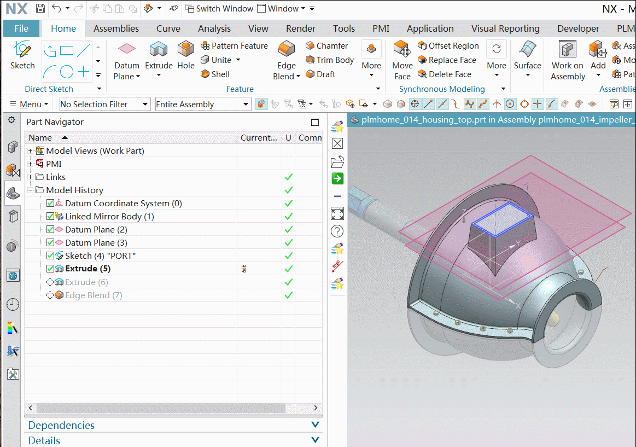
Task: Enable the suppressed Extrude (6) feature
Action: tap(50, 282)
